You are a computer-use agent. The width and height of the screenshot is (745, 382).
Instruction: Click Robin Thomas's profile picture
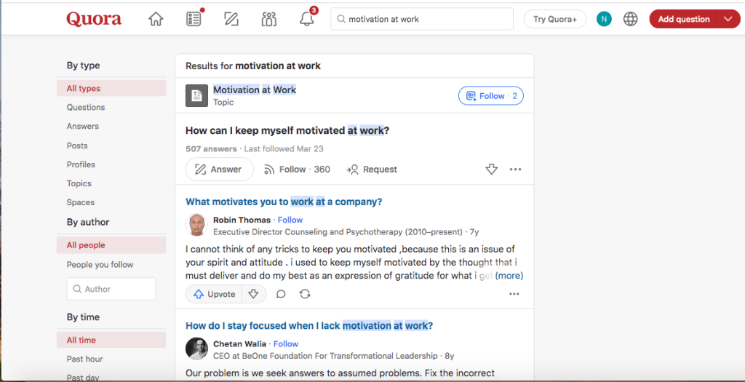click(x=196, y=226)
